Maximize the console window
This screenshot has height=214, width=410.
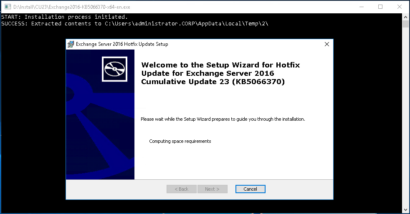pos(380,7)
